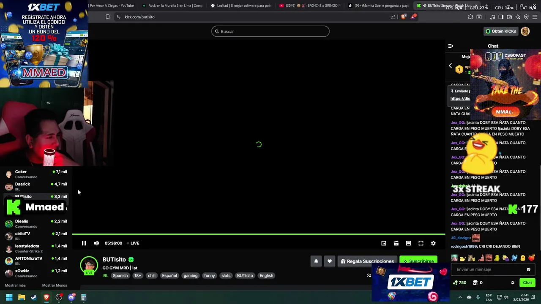This screenshot has height=304, width=541.
Task: Select the 18+ tag
Action: point(138,276)
